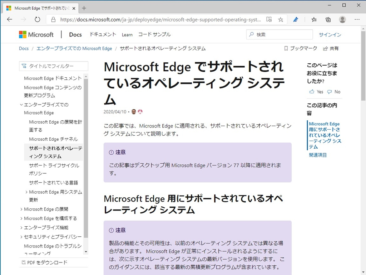Add this page to favorites star icon
Image resolution: width=366 pixels, height=275 pixels.
(x=281, y=20)
